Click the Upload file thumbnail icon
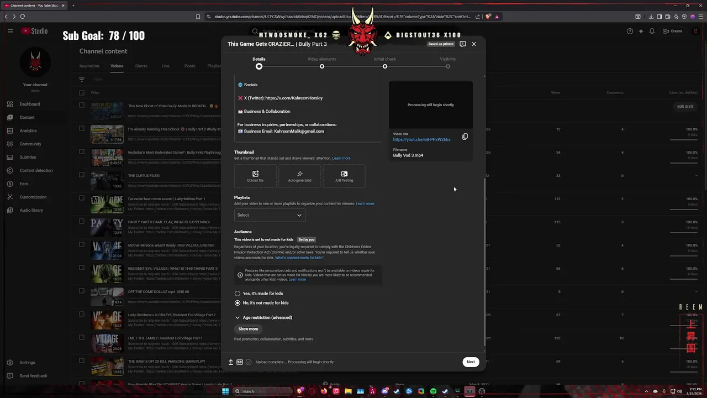 click(x=255, y=174)
